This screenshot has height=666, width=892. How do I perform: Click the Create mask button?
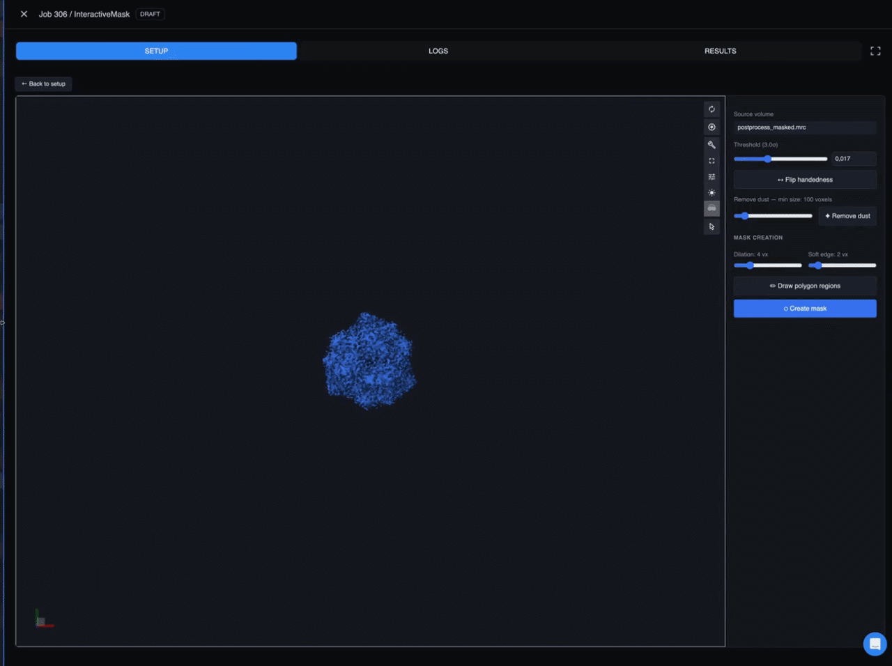[805, 309]
